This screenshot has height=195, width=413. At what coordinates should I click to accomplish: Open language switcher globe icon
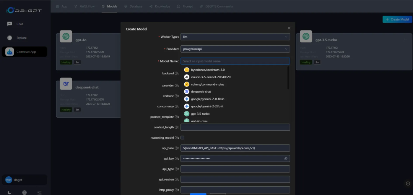tap(24, 192)
